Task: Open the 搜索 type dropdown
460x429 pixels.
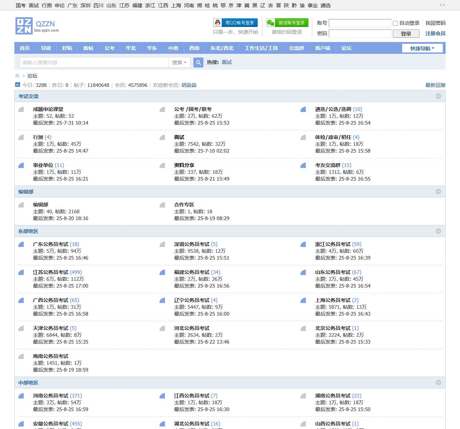Action: [x=179, y=62]
